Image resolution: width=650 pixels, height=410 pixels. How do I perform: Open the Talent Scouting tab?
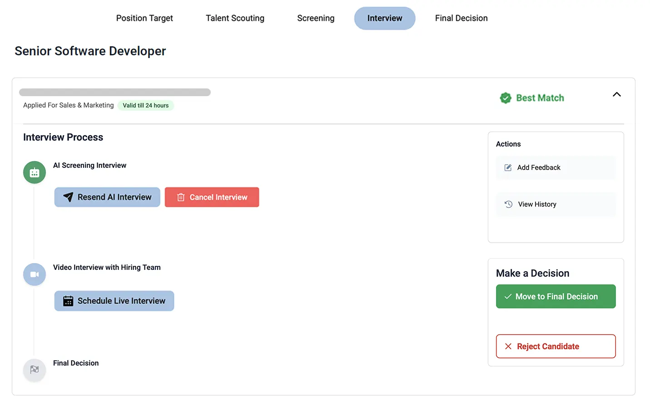[x=235, y=18]
